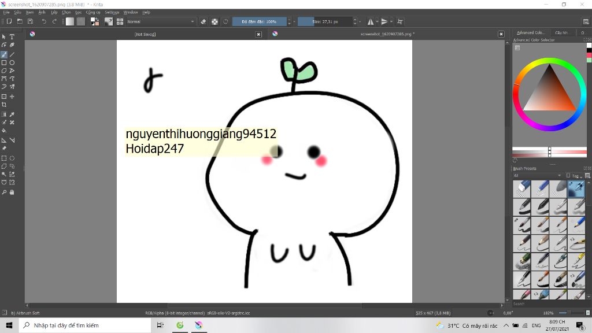Undo the last action
Image resolution: width=592 pixels, height=333 pixels.
pos(44,21)
